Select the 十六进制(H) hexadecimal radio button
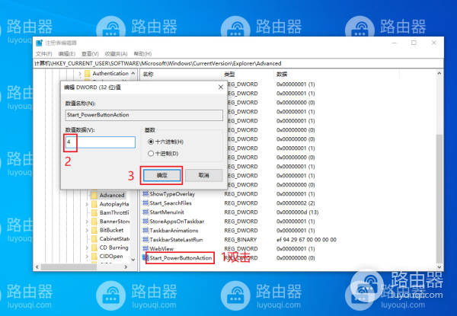 [x=151, y=142]
